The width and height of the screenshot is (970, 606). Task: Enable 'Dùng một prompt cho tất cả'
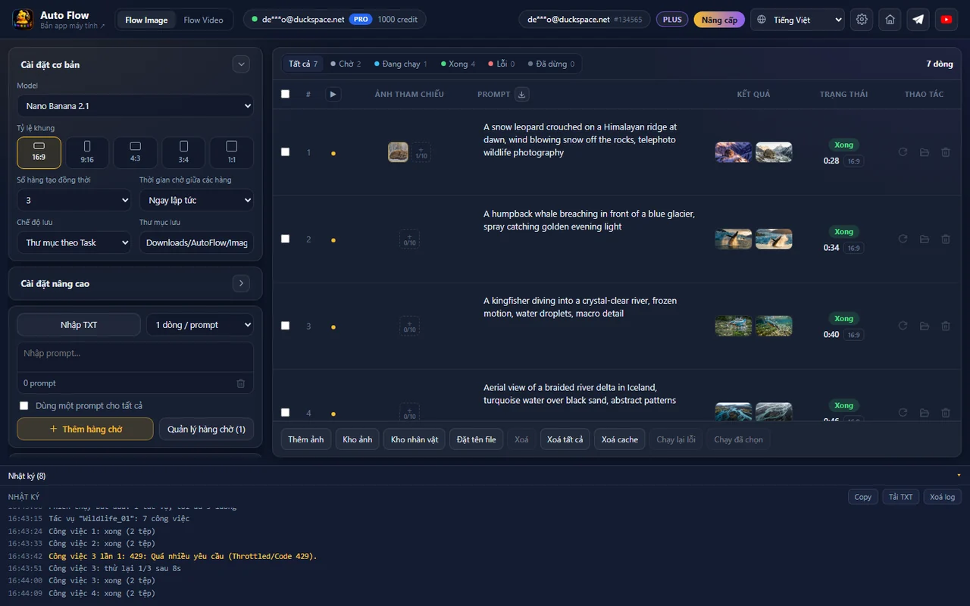tap(24, 406)
